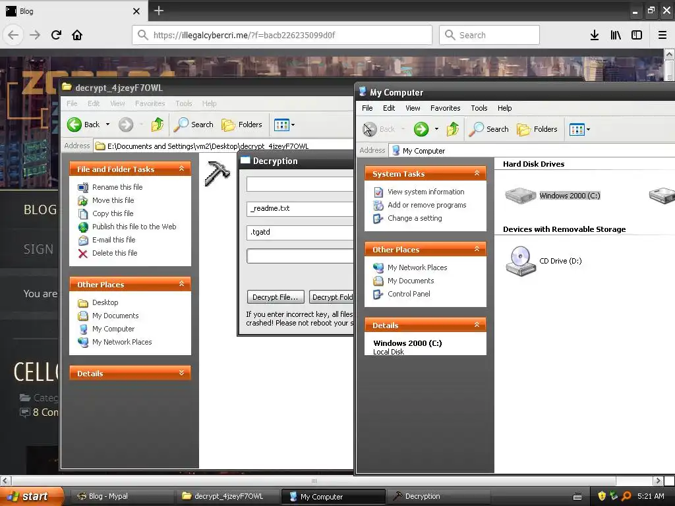This screenshot has height=506, width=675.
Task: Click Search in My Computer toolbar
Action: [488, 129]
